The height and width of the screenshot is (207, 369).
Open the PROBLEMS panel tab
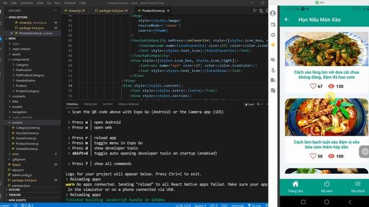tap(91, 104)
